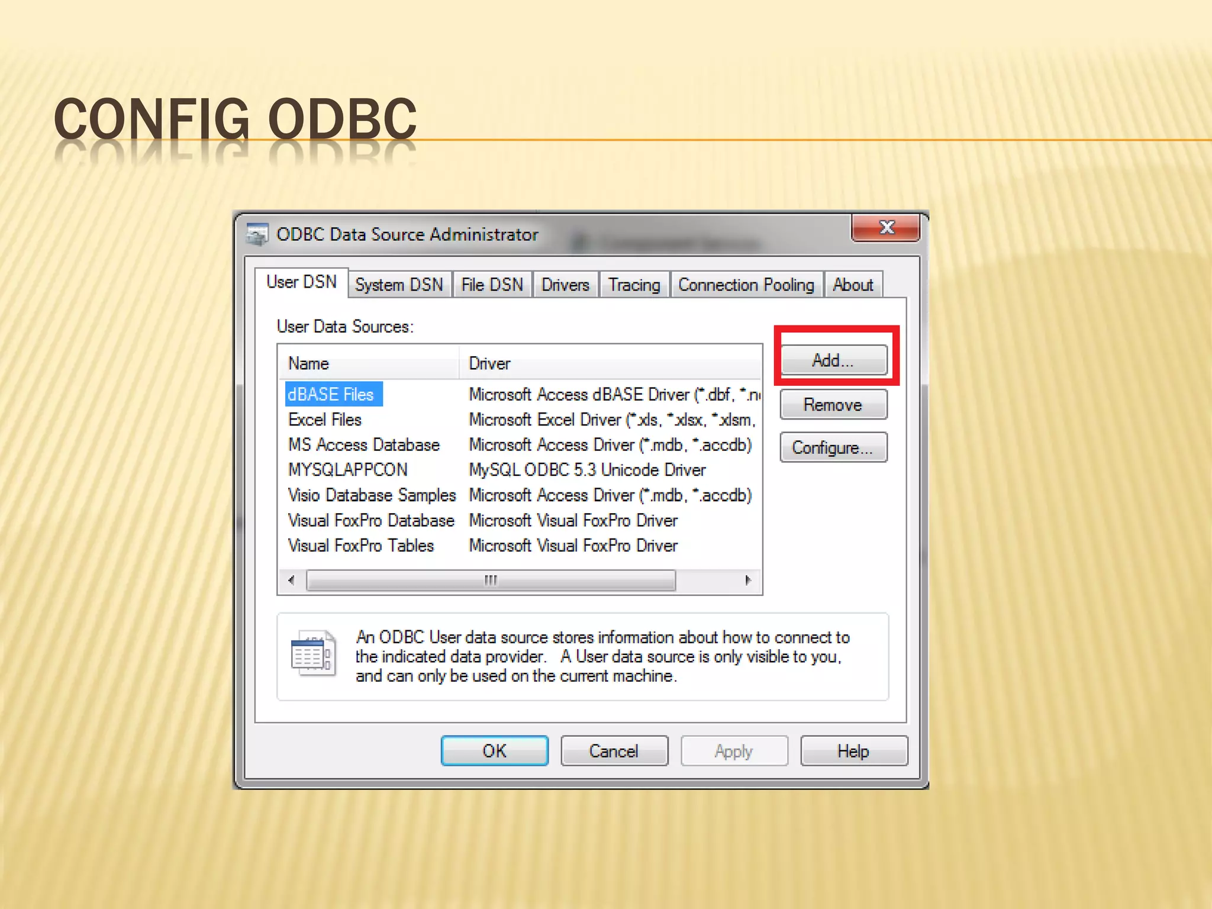1212x909 pixels.
Task: Click the ODBC Data Source Administrator title icon
Action: tap(257, 235)
